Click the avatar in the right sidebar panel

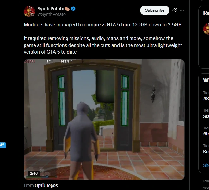click(206, 29)
